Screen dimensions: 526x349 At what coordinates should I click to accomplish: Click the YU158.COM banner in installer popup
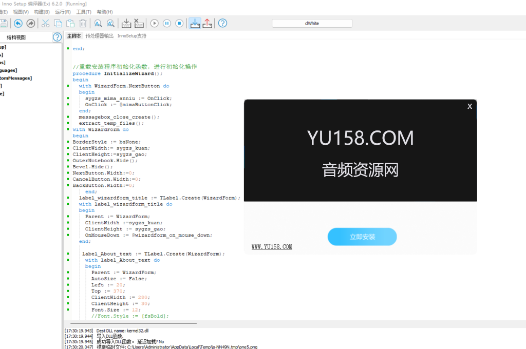(360, 138)
